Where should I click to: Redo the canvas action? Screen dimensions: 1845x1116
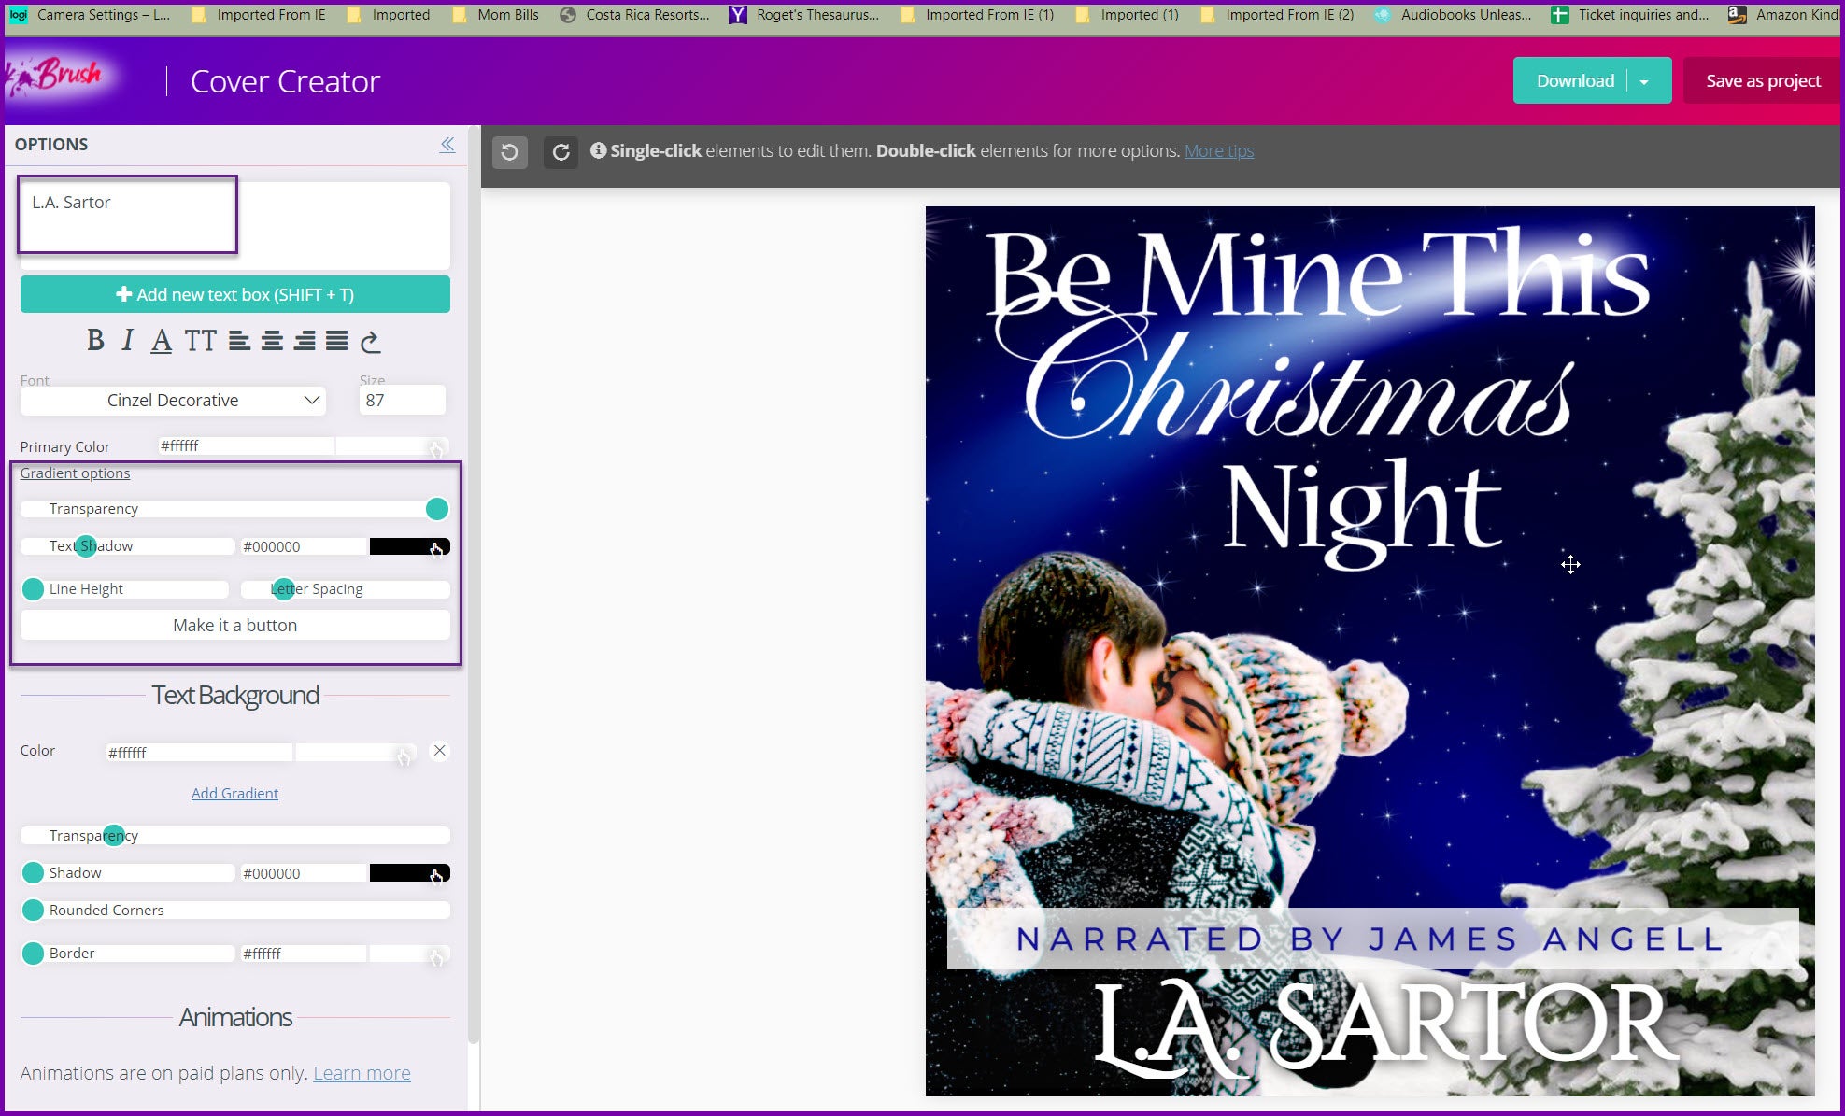coord(561,151)
